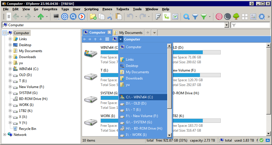Choose Downloads in the breadcrumb dropdown list
Viewport: 272px width, 145px height.
(x=143, y=78)
